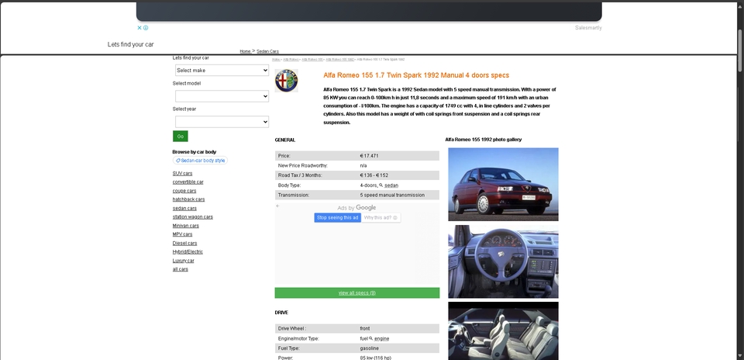
Task: Click the magnifier icon before the engine link
Action: [370, 338]
